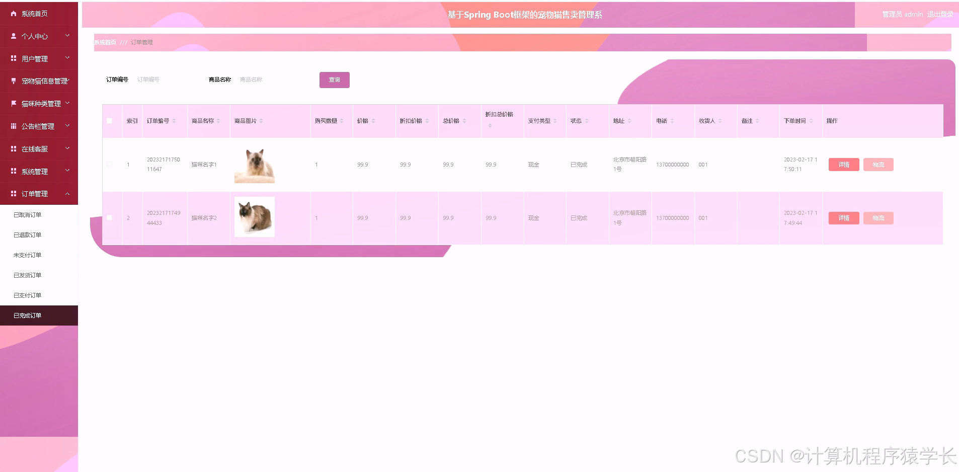Expand the 猫咪种类管理 menu chevron
This screenshot has width=959, height=472.
[x=67, y=103]
